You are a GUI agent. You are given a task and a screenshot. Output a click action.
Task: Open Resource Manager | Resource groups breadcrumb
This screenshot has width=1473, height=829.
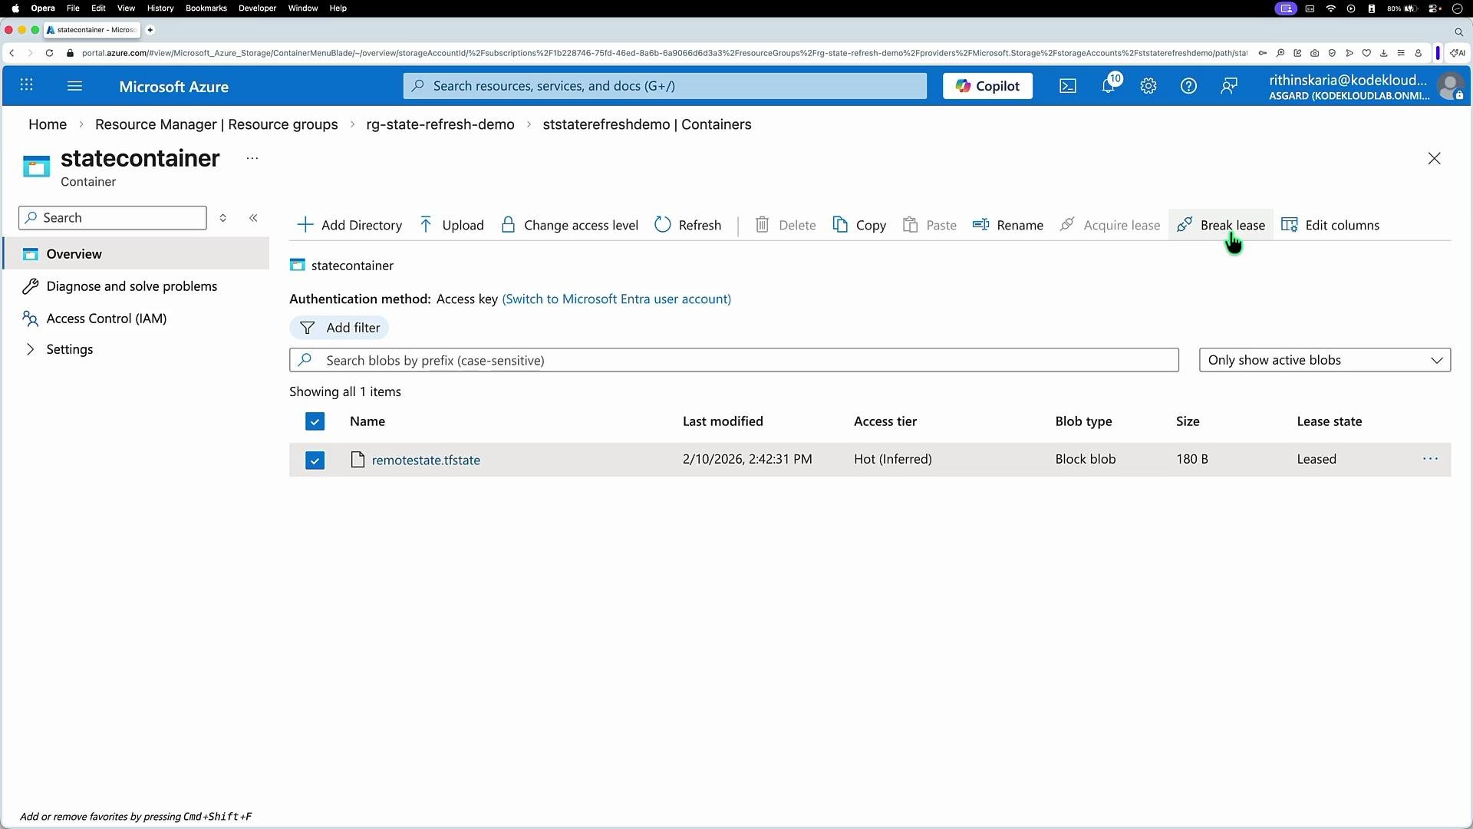[216, 124]
